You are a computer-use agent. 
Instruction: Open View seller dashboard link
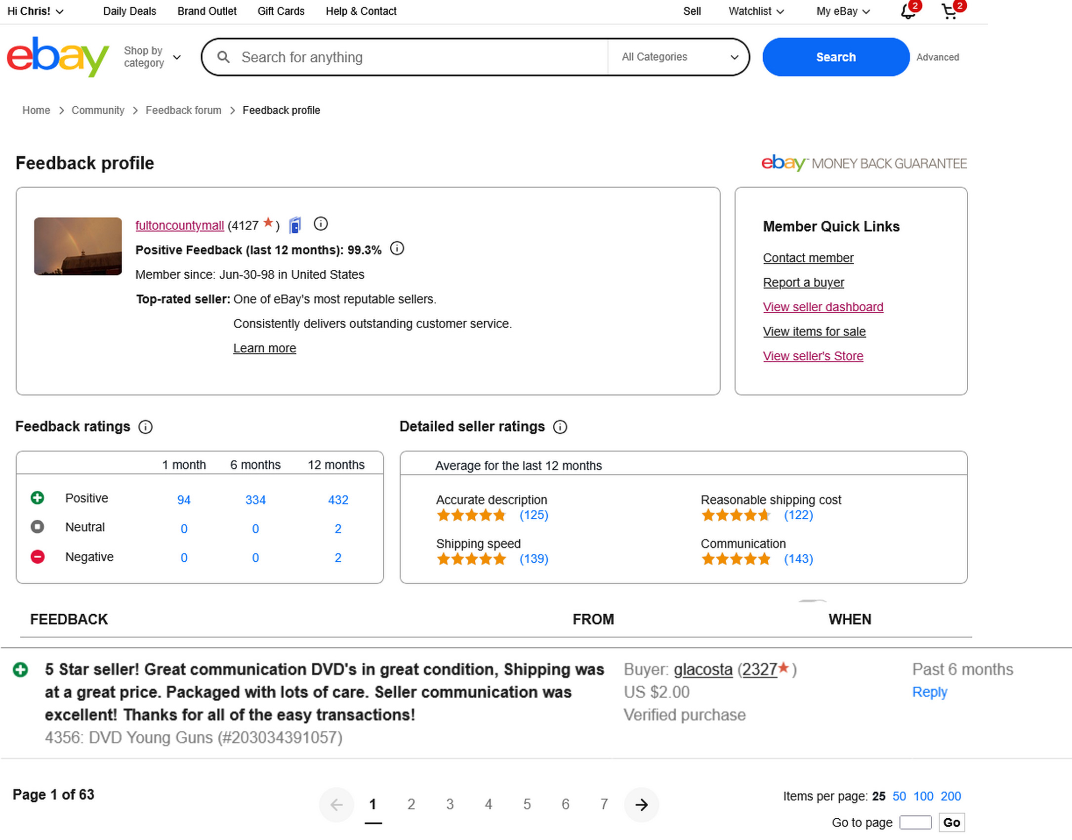point(823,307)
